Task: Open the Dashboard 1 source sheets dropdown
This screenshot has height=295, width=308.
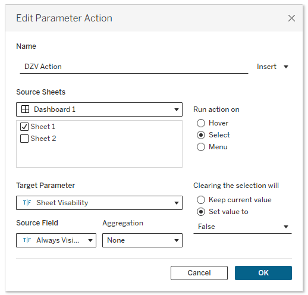Action: click(x=99, y=109)
